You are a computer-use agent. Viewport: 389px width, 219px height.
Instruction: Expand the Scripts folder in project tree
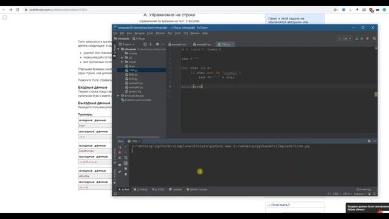122,62
